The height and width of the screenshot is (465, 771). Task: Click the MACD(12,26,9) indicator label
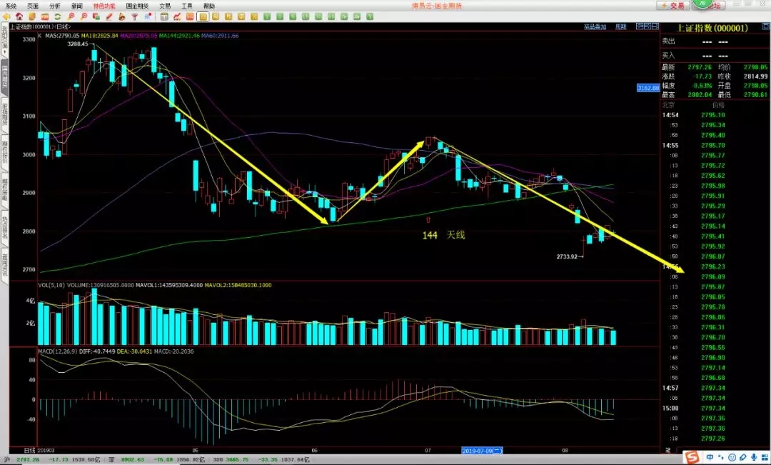point(59,351)
